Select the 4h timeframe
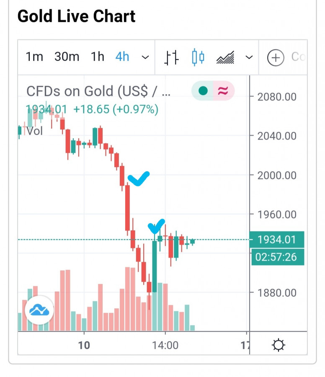The image size is (325, 377). pos(122,57)
